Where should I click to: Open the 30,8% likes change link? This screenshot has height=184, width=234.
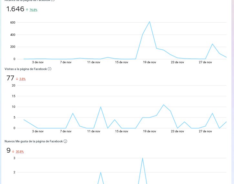click(20, 152)
